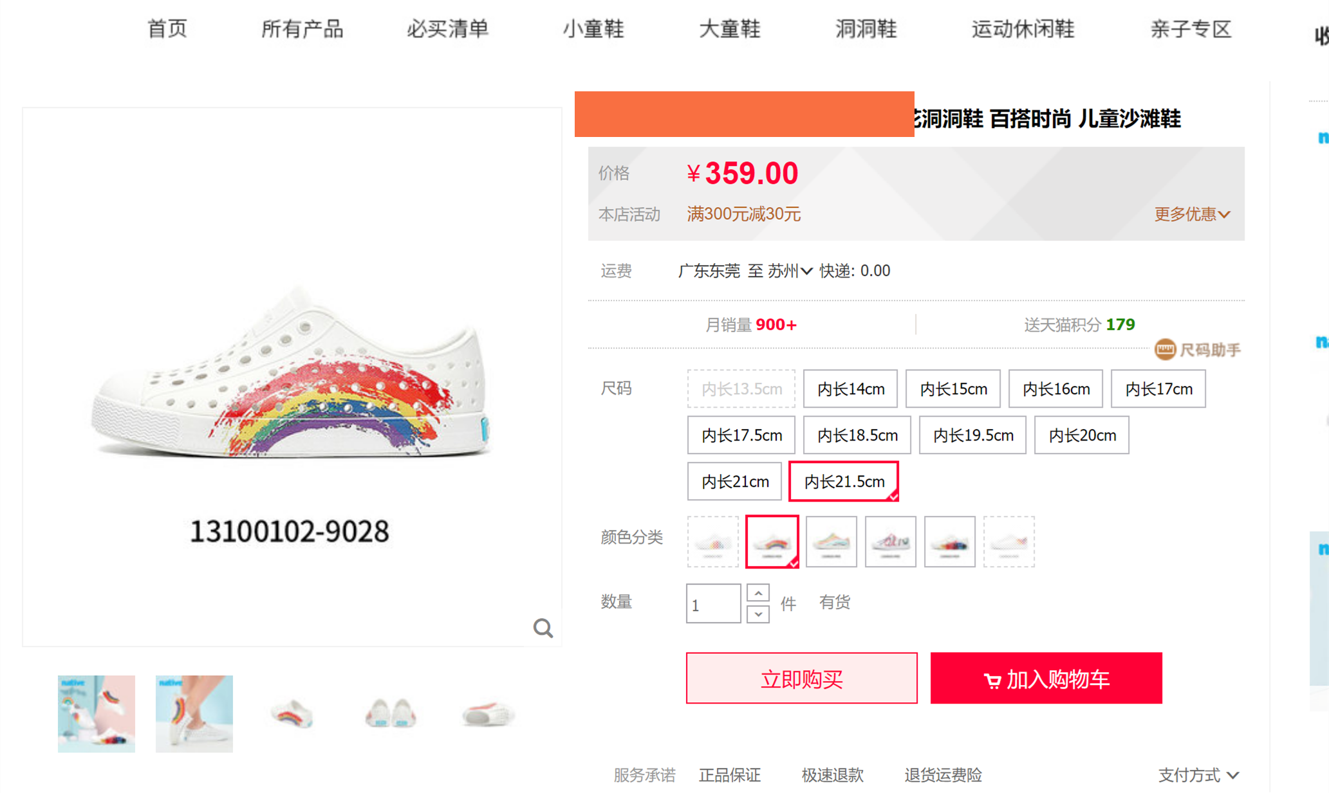Choose the fifth color swatch with dark rainbow
This screenshot has width=1329, height=793.
[x=949, y=542]
